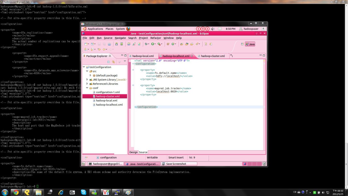This screenshot has height=196, width=348.
Task: Click the Back navigation arrow icon in Eclipse
Action: pyautogui.click(x=104, y=49)
